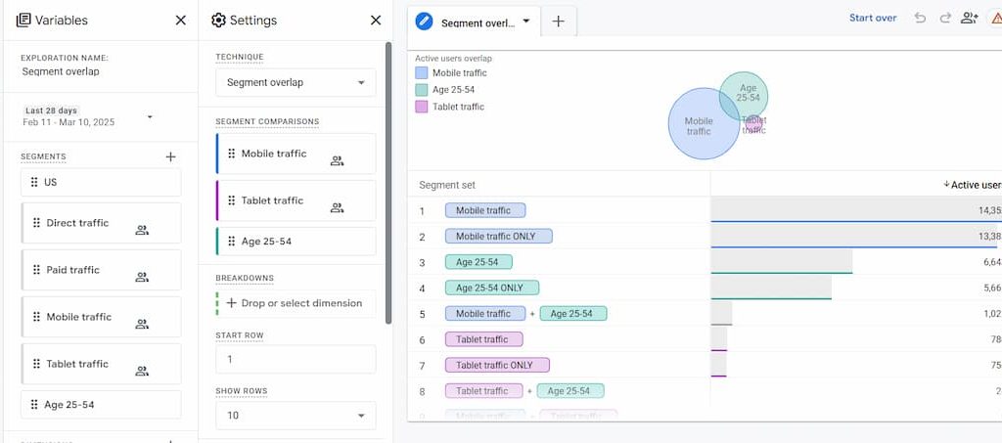
Task: Click the plus icon to add segment
Action: 170,156
